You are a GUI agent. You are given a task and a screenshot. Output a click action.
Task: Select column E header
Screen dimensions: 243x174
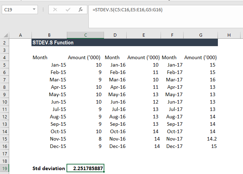[x=144, y=35]
